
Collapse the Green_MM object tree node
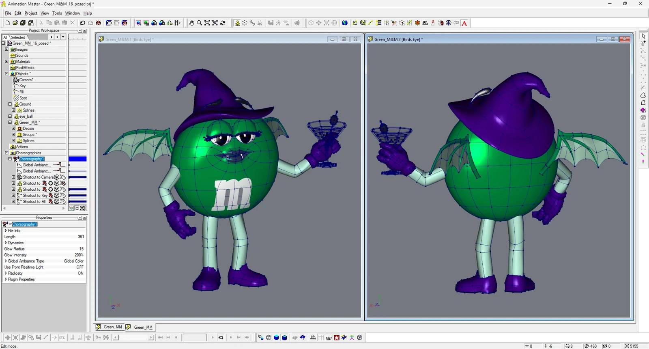[10, 123]
